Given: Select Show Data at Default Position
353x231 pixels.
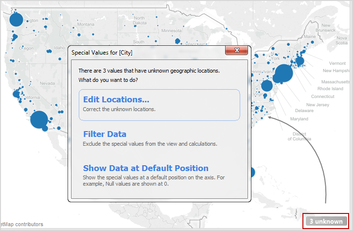Looking at the screenshot, I should click(x=146, y=168).
